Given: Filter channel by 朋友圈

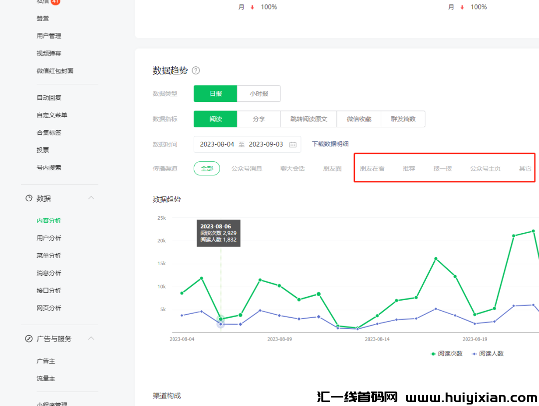Looking at the screenshot, I should pos(332,169).
